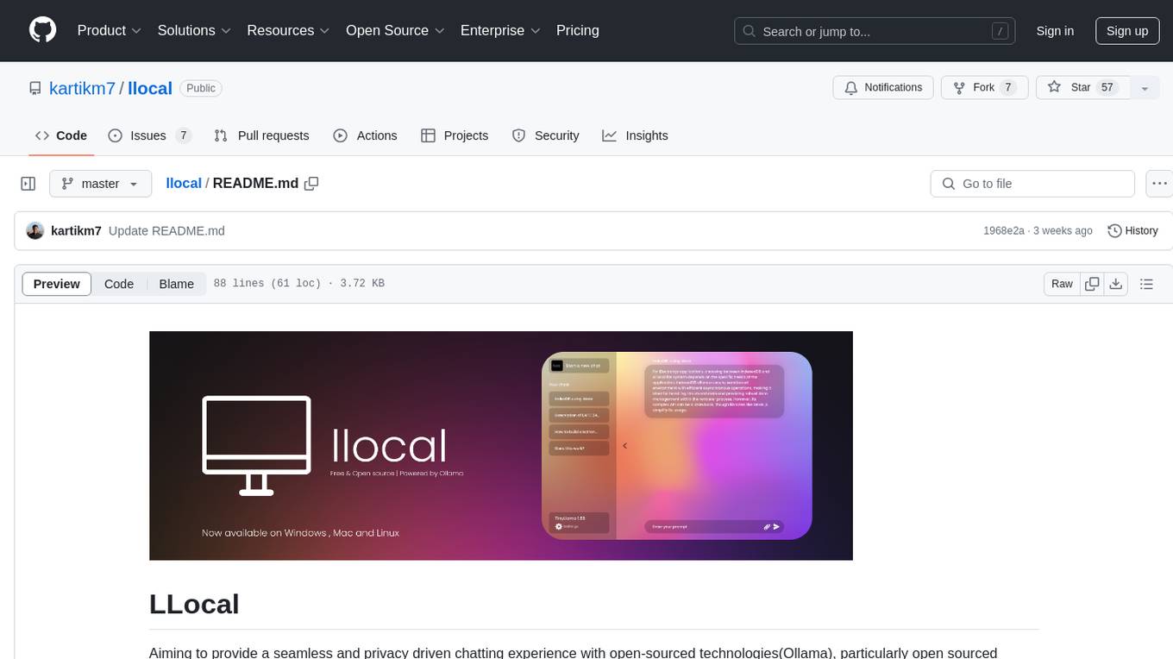Open the Raw file view

pyautogui.click(x=1062, y=284)
